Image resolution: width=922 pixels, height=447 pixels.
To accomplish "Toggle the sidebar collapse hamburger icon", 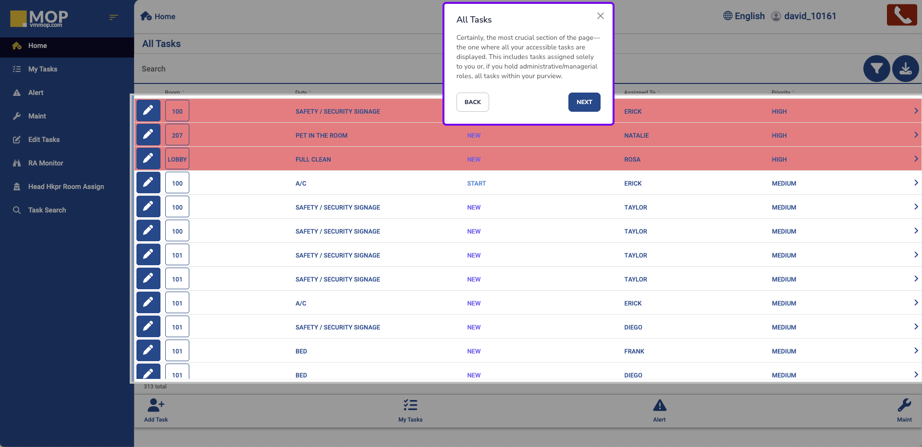I will tap(113, 17).
